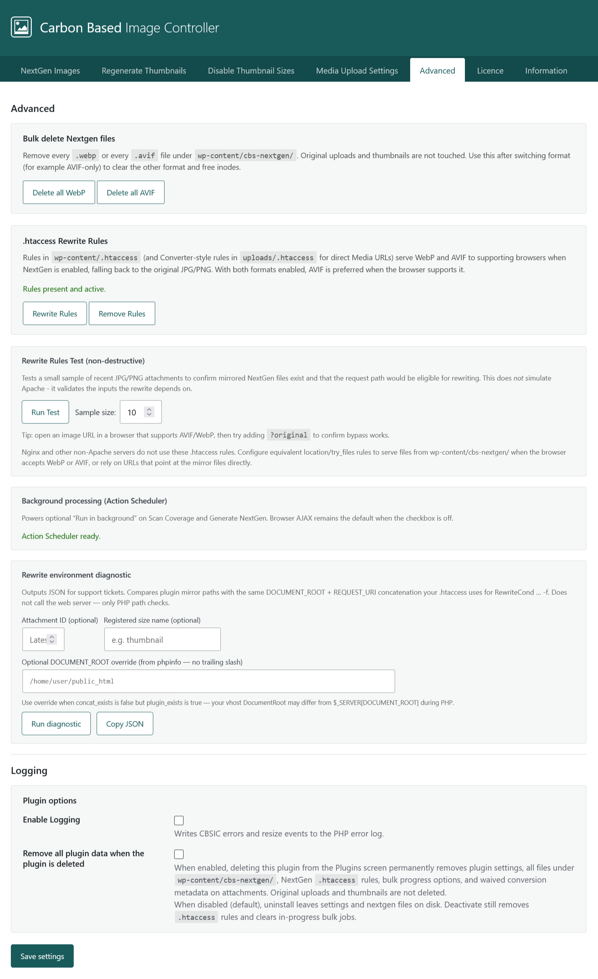Click the Attachment ID stepper arrows
Image resolution: width=598 pixels, height=979 pixels.
[52, 639]
